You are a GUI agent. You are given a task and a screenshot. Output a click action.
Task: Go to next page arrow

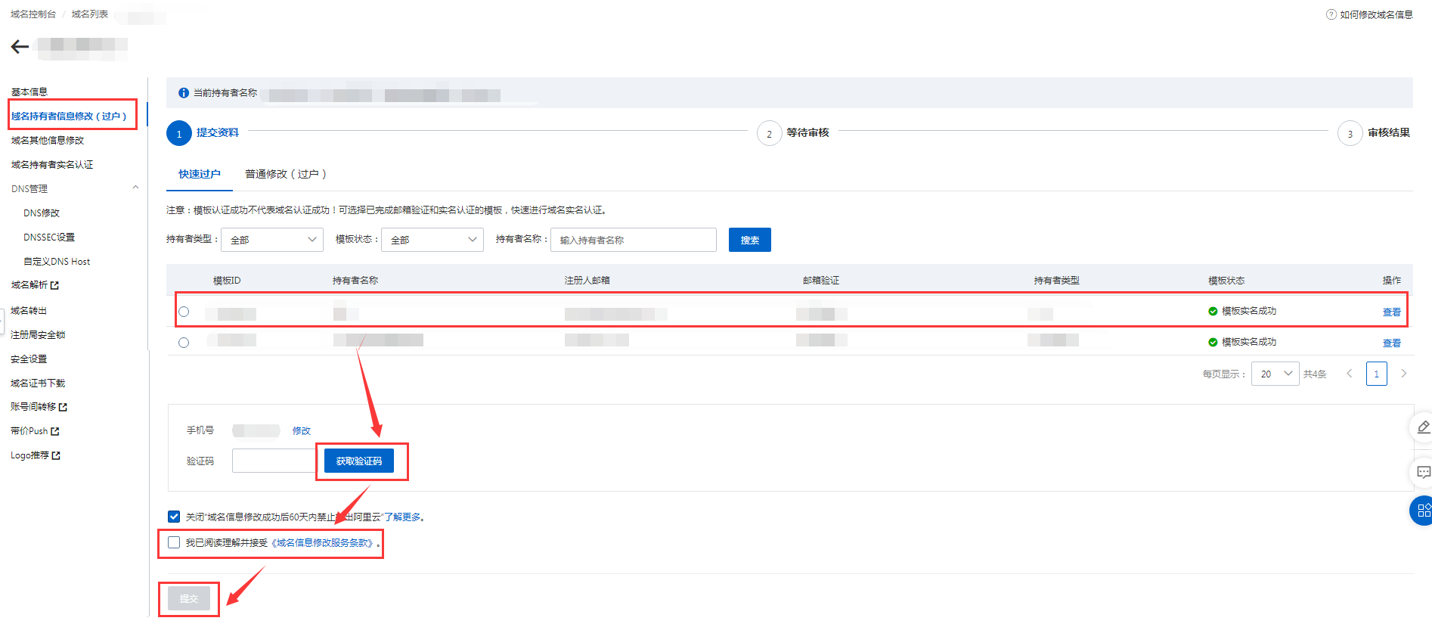pos(1404,374)
